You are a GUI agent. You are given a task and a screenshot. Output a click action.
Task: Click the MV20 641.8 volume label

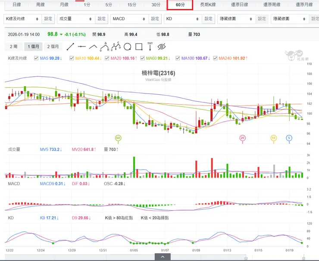tap(84, 149)
